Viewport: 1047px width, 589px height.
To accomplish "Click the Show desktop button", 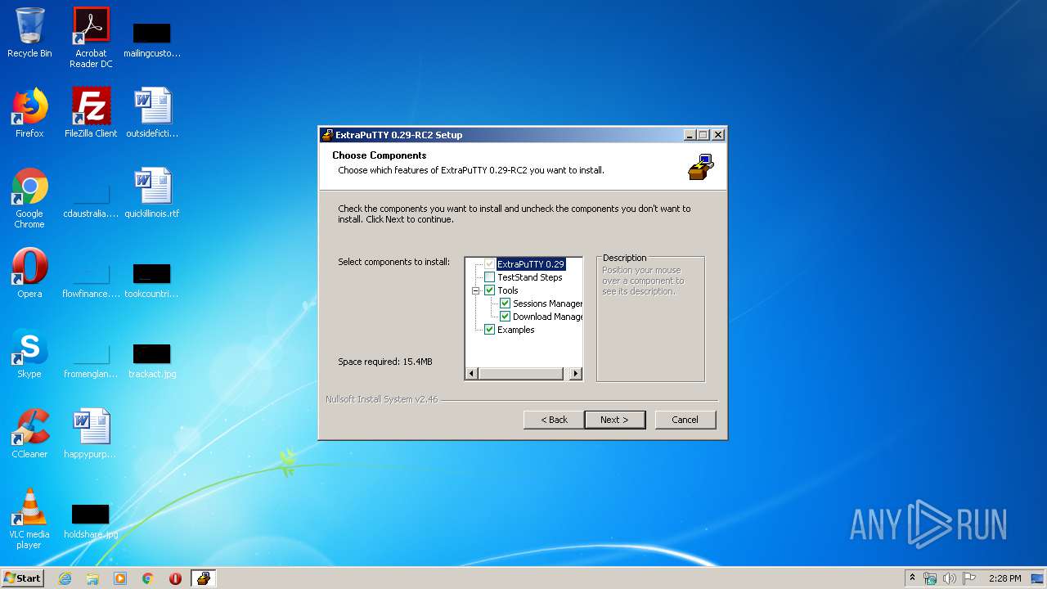I will click(x=1039, y=578).
